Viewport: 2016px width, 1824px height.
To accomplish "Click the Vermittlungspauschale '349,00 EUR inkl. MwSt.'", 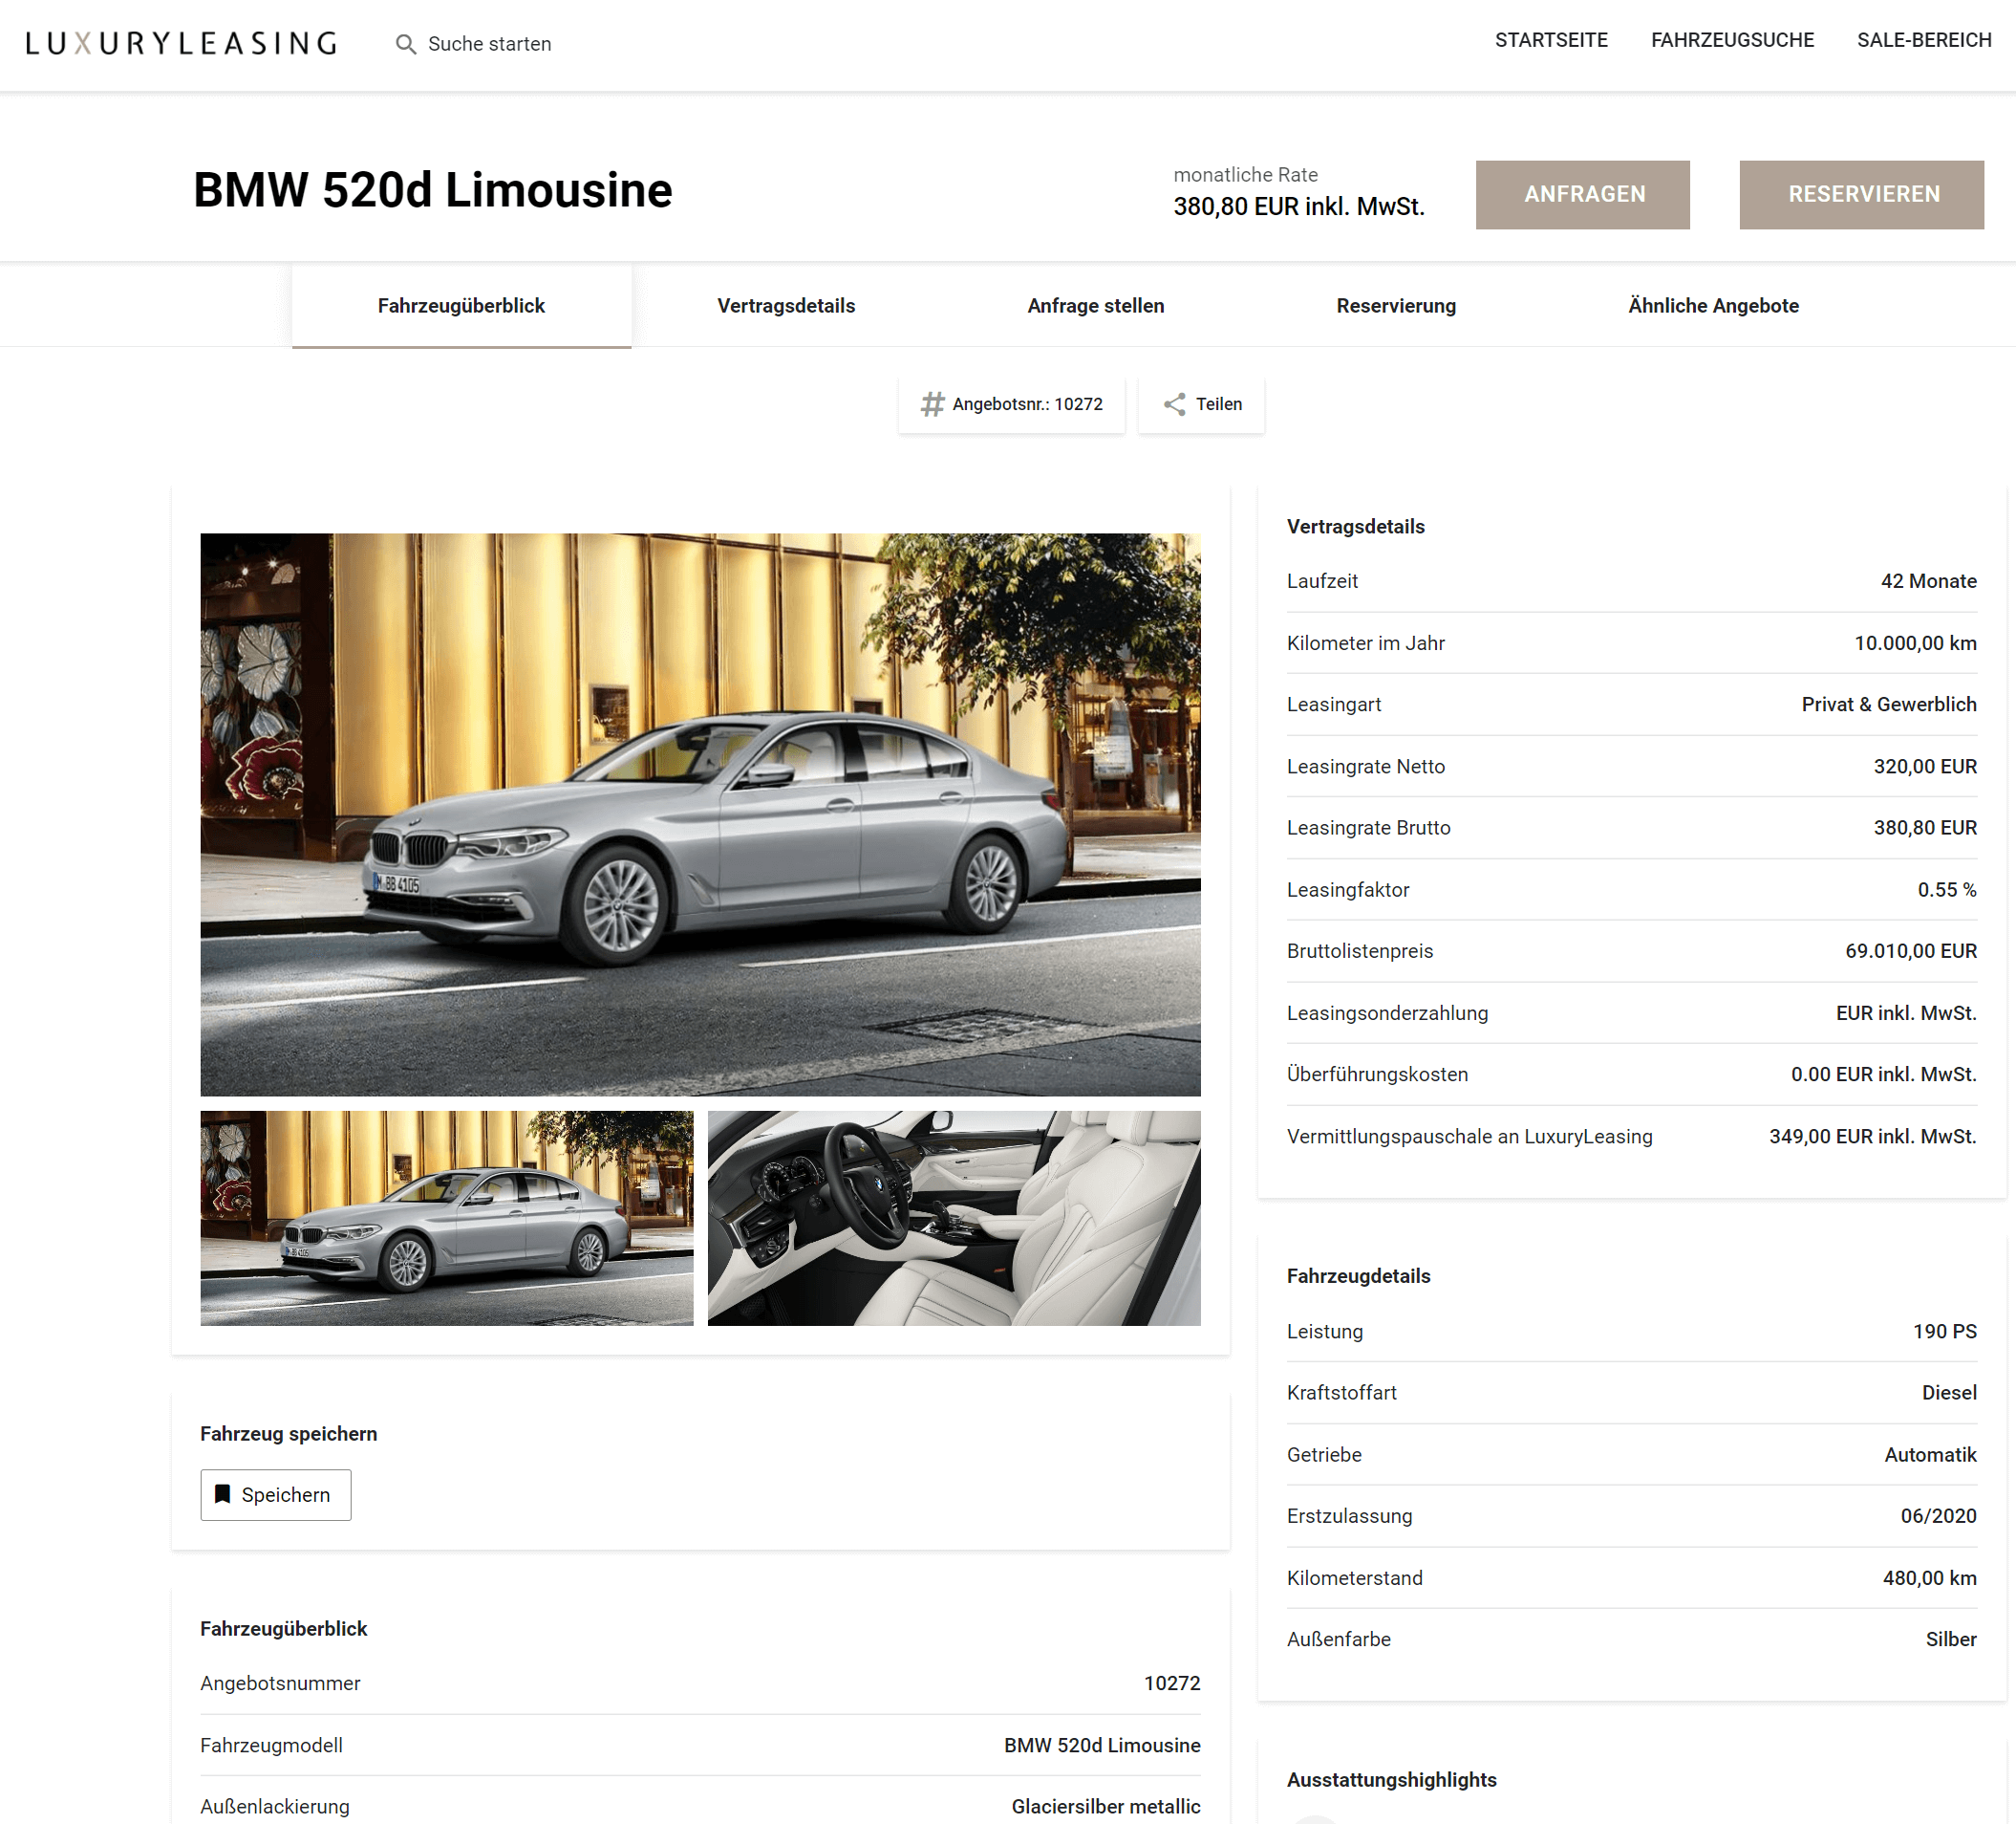I will pos(1872,1137).
